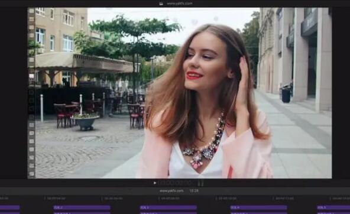Image resolution: width=350 pixels, height=214 pixels.
Task: Select the purple clip labeled 4
Action: (x=258, y=207)
